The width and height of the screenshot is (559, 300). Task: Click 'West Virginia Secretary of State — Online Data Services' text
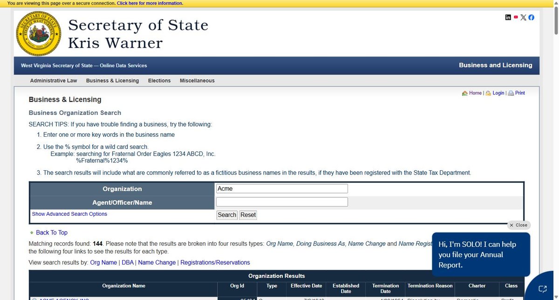(x=84, y=66)
